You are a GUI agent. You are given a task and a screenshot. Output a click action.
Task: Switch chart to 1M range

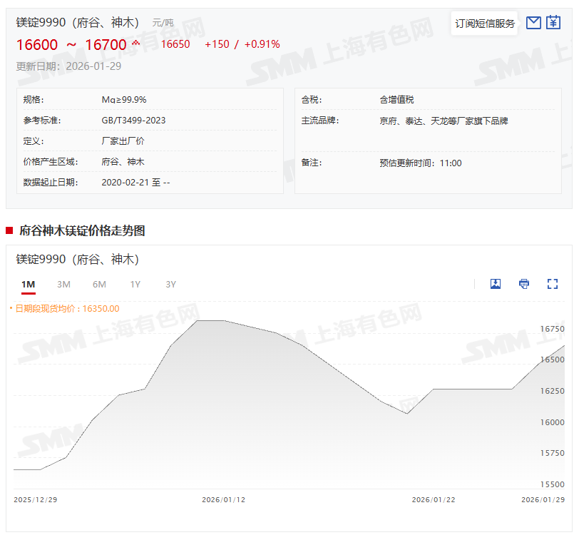coord(28,285)
